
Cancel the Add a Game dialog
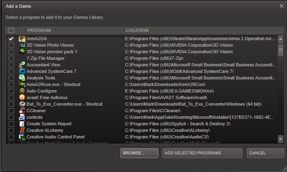click(265, 153)
